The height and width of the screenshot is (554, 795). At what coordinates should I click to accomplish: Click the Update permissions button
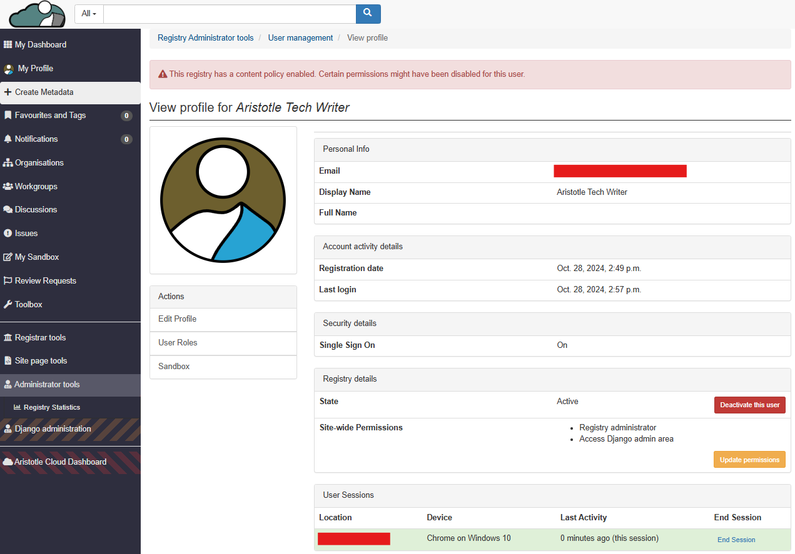[749, 460]
